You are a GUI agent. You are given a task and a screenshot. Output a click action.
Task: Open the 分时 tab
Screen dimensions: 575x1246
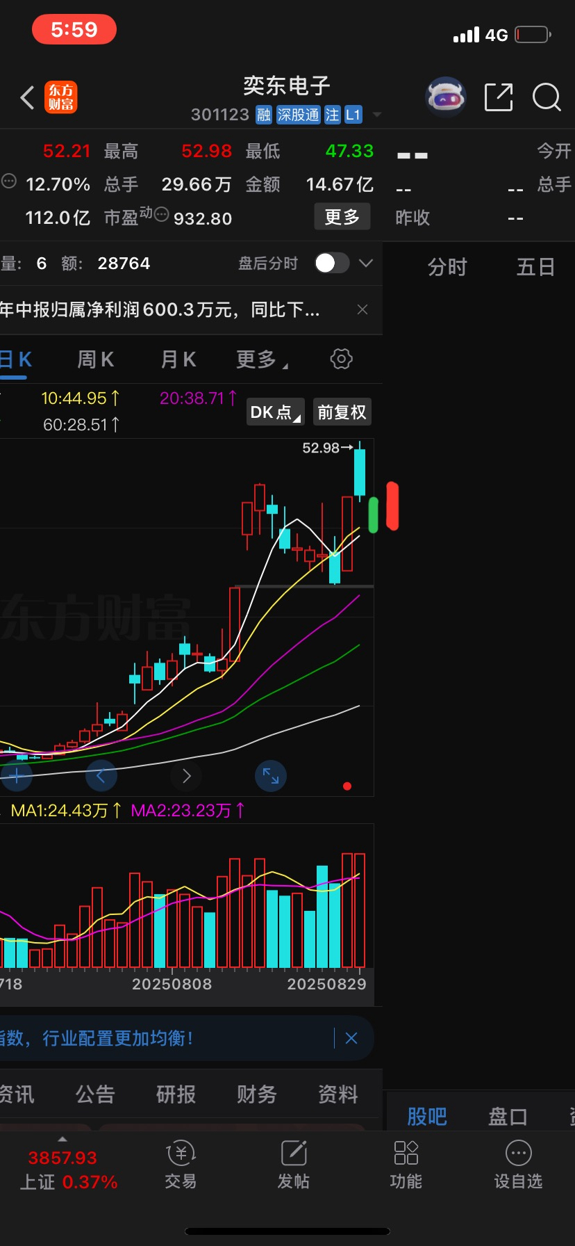(x=447, y=267)
